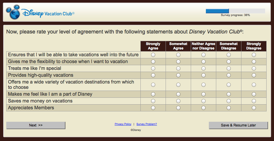Image resolution: width=274 pixels, height=141 pixels.
Task: Click the Disney Vacation Club Mickey globe logo
Action: click(13, 12)
